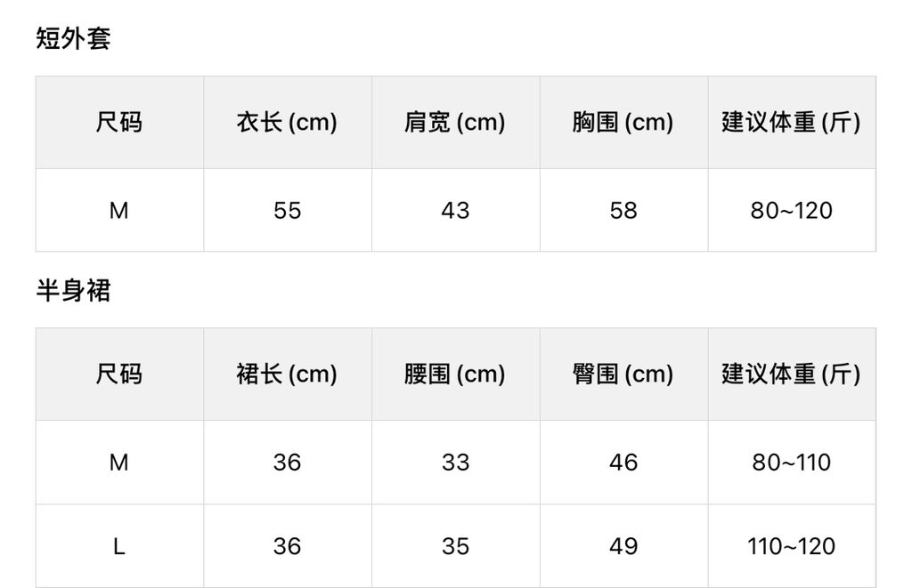Select the 衣长 (cm) column header

(x=287, y=122)
